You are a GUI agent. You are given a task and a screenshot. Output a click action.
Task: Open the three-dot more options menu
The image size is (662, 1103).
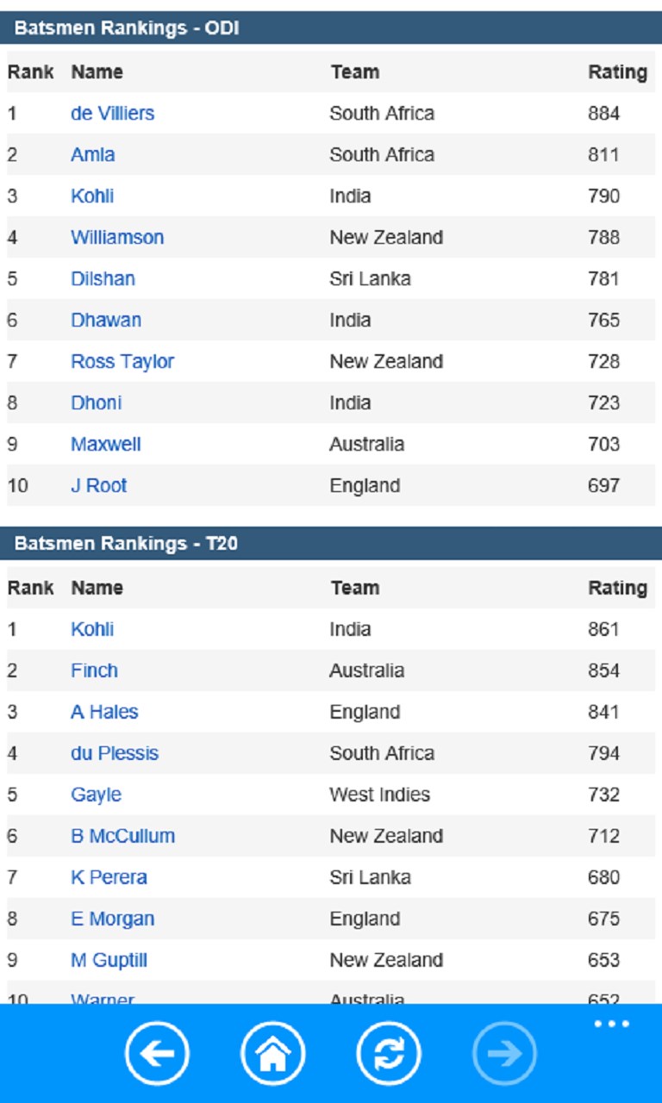coord(612,1024)
